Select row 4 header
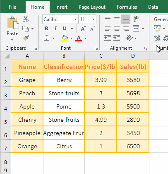The width and height of the screenshot is (168, 174). click(x=5, y=106)
